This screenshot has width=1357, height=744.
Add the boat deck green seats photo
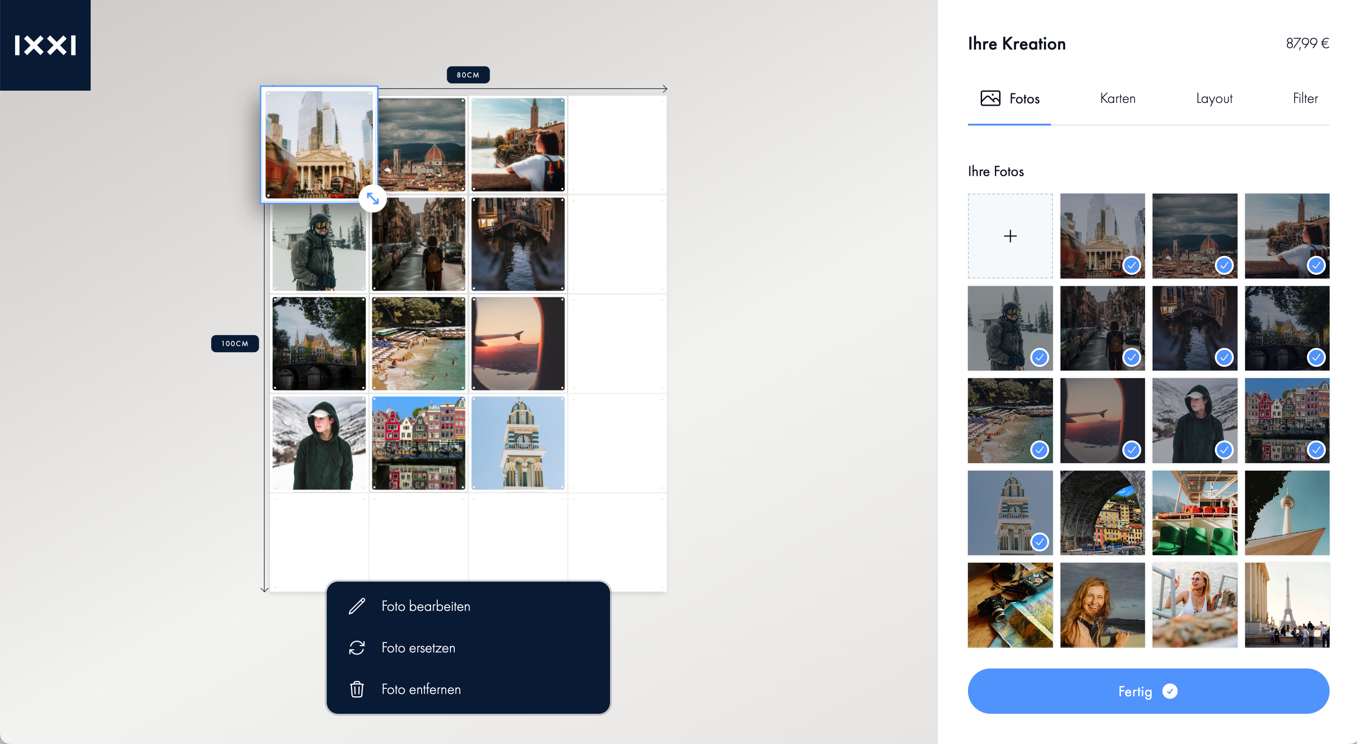1194,513
